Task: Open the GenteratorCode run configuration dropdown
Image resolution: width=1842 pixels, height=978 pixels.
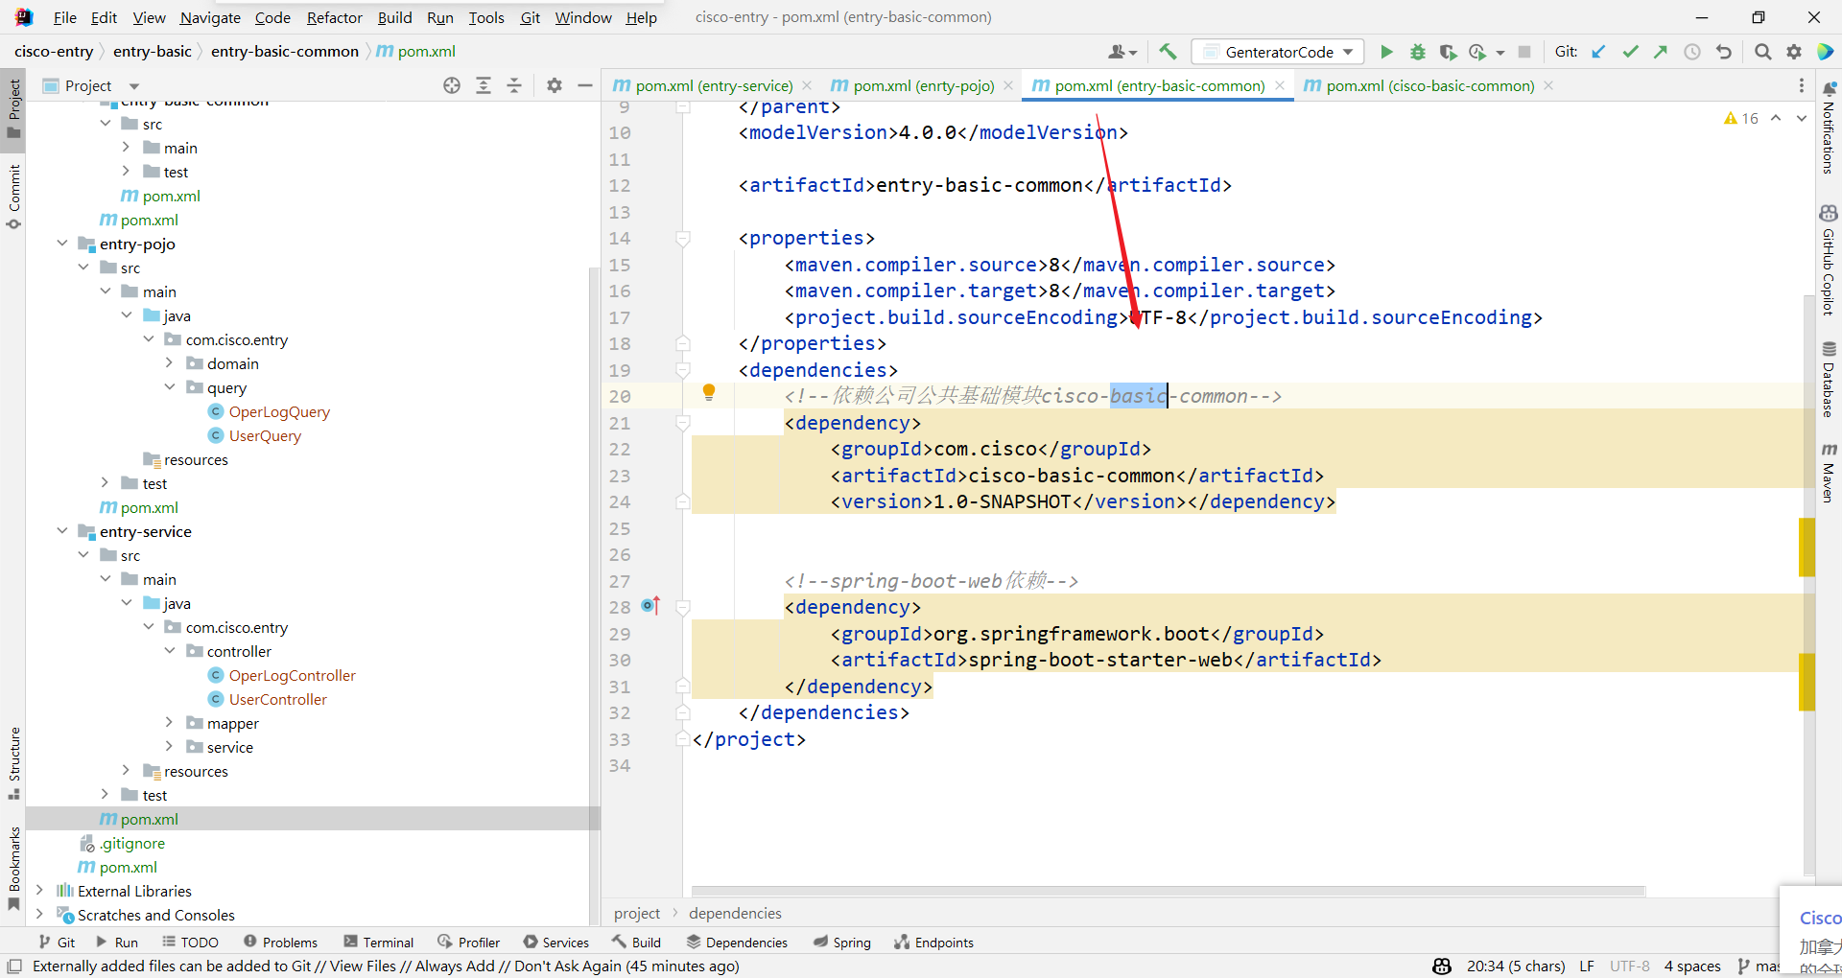Action: pyautogui.click(x=1348, y=52)
